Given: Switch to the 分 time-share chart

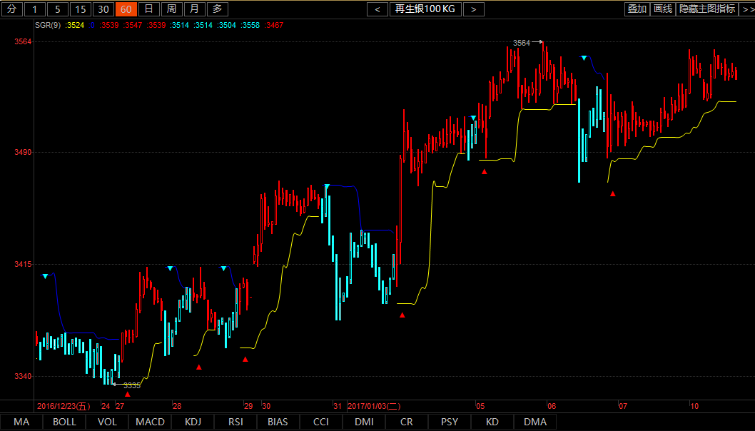Looking at the screenshot, I should coord(11,9).
